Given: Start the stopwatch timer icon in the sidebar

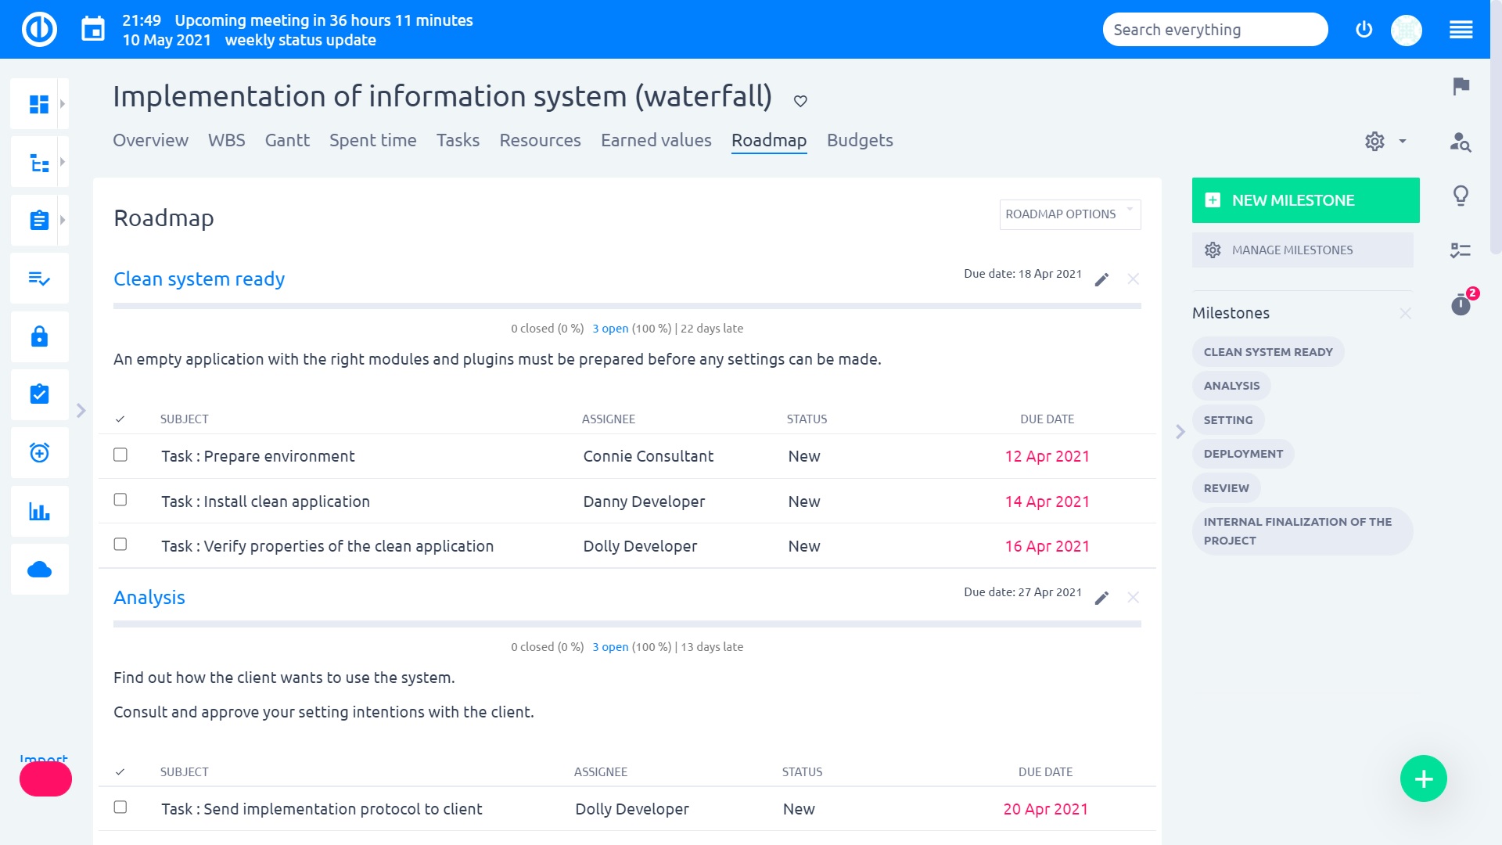Looking at the screenshot, I should [38, 453].
